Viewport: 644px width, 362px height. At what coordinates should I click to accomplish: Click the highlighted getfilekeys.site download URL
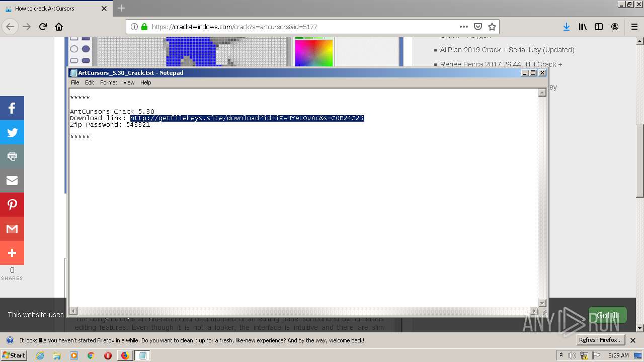coord(247,118)
